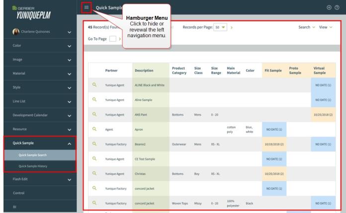Expand the Material navigation section

(69, 74)
